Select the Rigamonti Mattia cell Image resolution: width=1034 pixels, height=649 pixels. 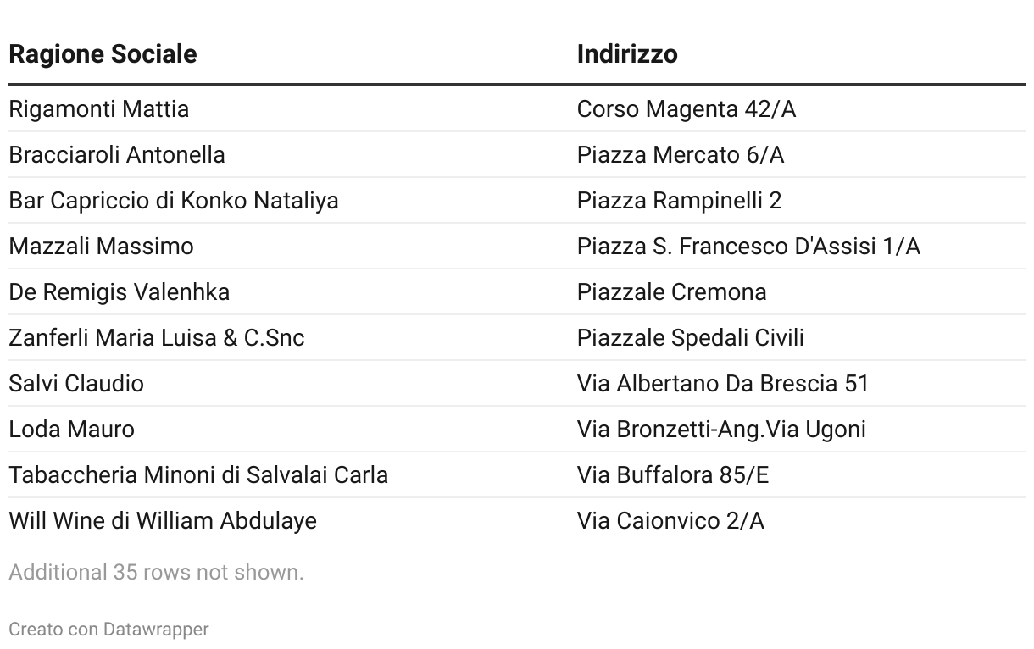pyautogui.click(x=99, y=109)
